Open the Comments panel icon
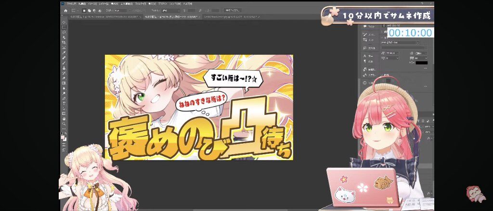The width and height of the screenshot is (493, 211). point(365,26)
